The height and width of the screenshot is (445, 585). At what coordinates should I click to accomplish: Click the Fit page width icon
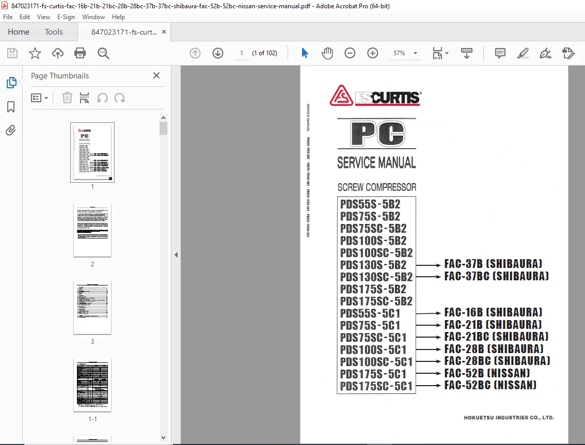pyautogui.click(x=438, y=53)
